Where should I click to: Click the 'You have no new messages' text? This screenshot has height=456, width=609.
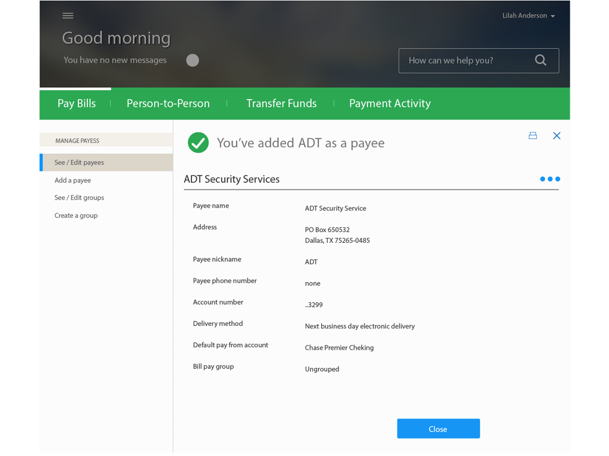tap(115, 60)
